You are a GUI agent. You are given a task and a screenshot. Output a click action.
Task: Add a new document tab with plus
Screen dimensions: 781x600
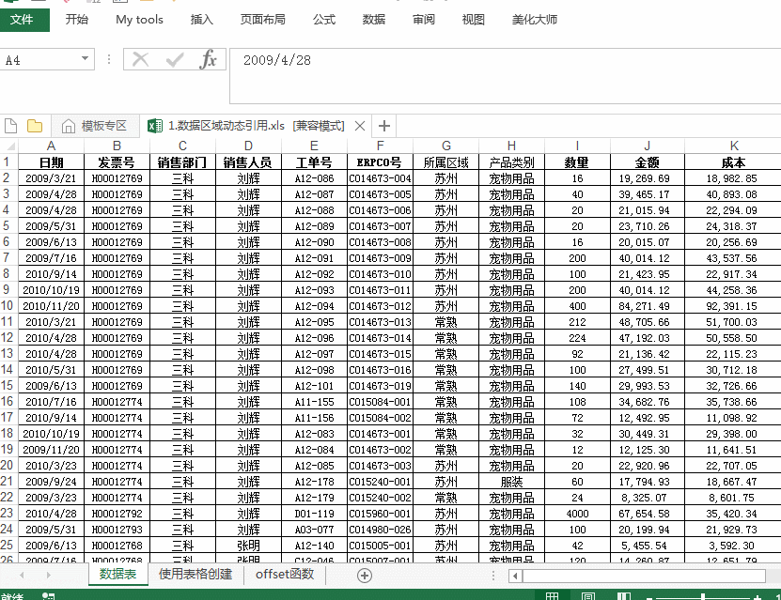pyautogui.click(x=384, y=126)
